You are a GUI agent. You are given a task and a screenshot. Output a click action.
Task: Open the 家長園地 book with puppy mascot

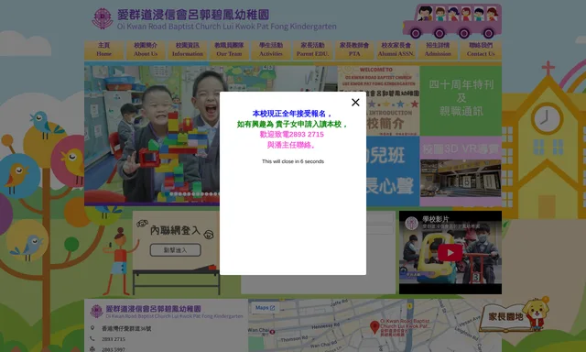pos(515,314)
